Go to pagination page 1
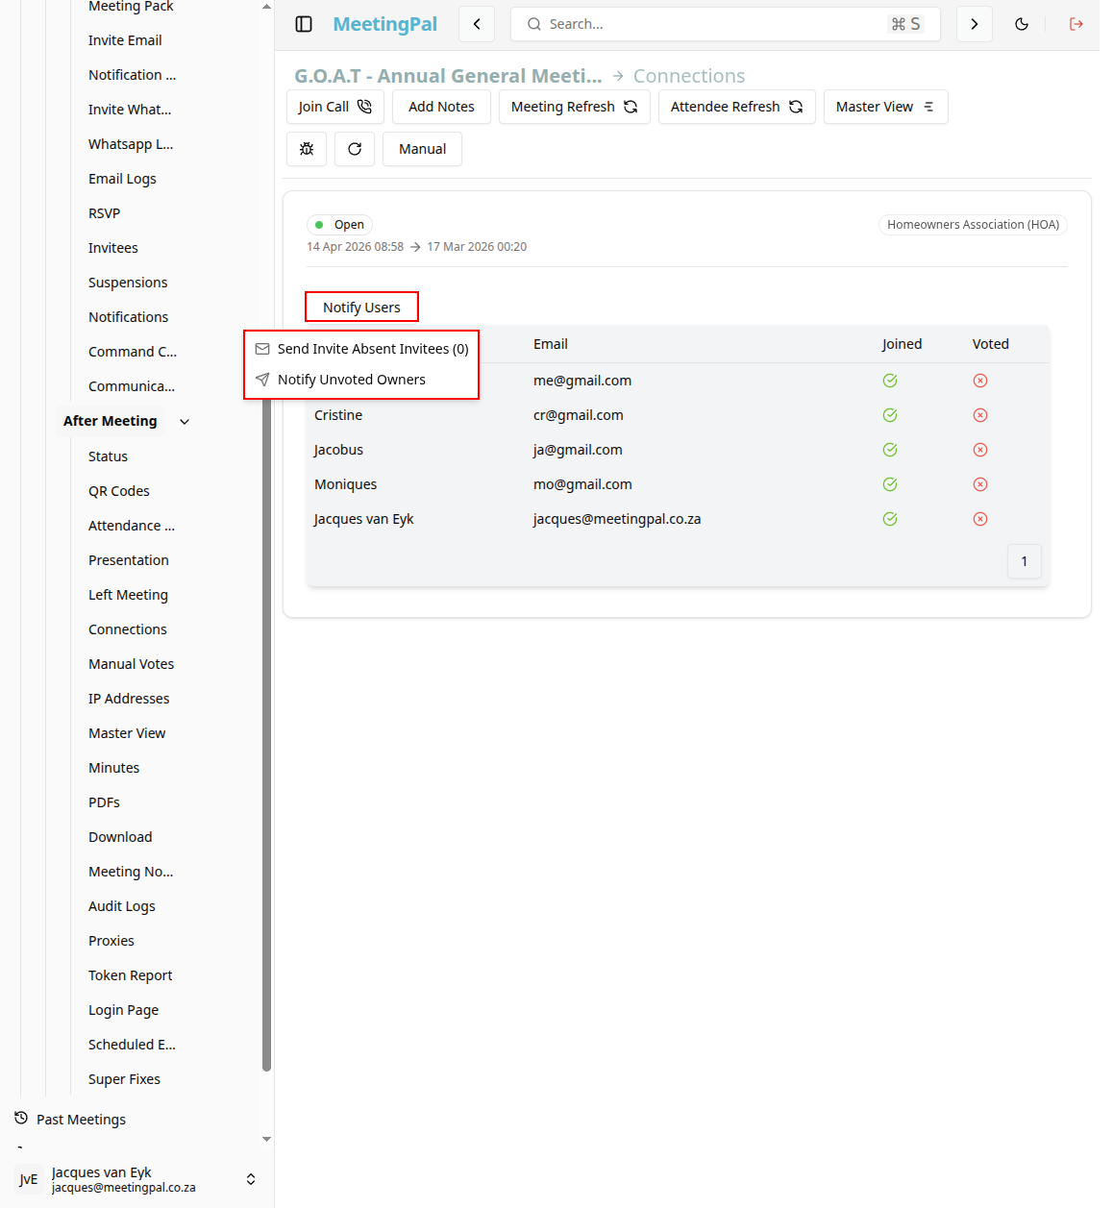Image resolution: width=1113 pixels, height=1208 pixels. 1024,561
